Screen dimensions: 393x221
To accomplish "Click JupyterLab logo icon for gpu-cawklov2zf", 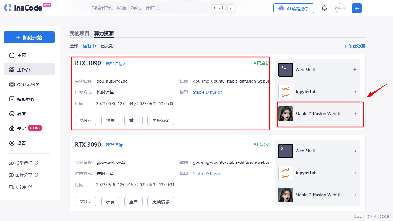I will tap(286, 173).
